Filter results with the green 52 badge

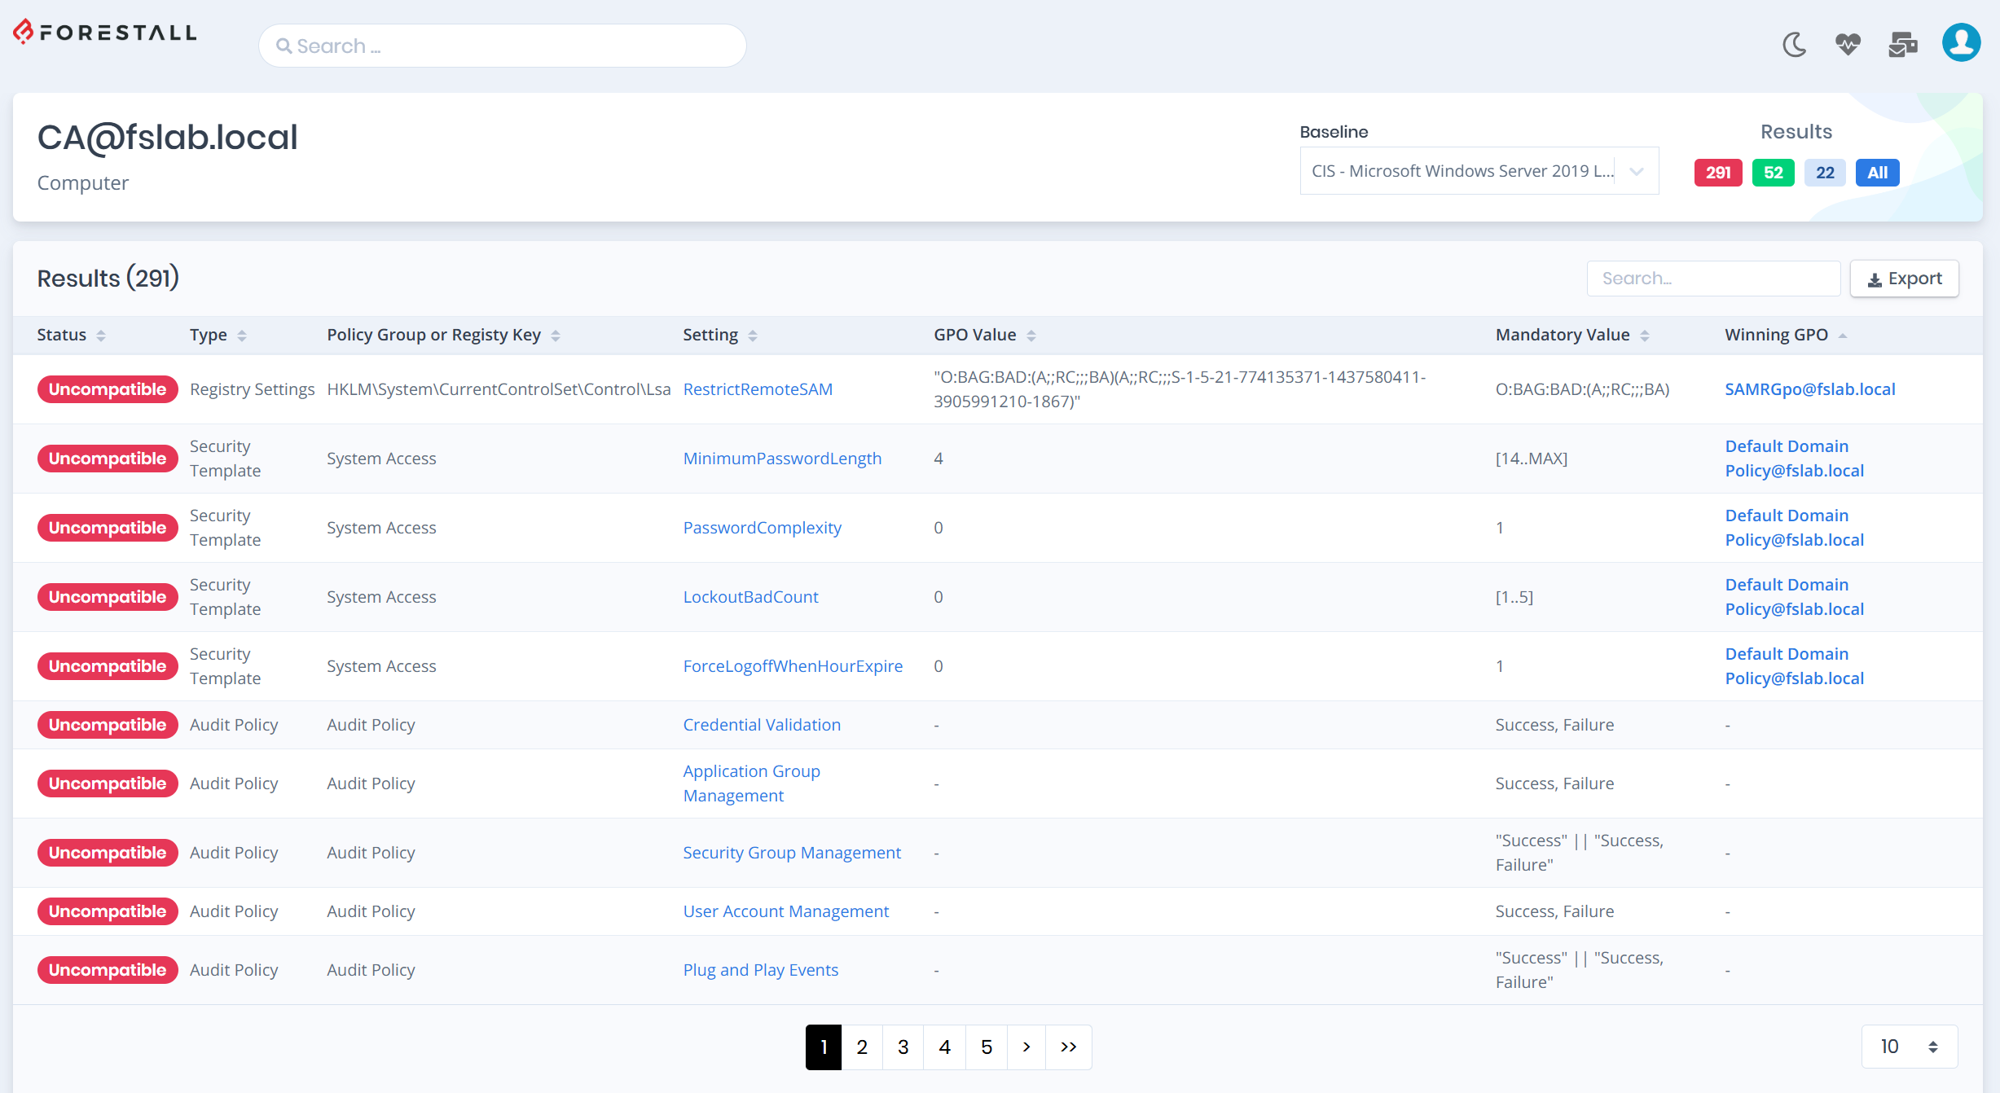(1773, 172)
